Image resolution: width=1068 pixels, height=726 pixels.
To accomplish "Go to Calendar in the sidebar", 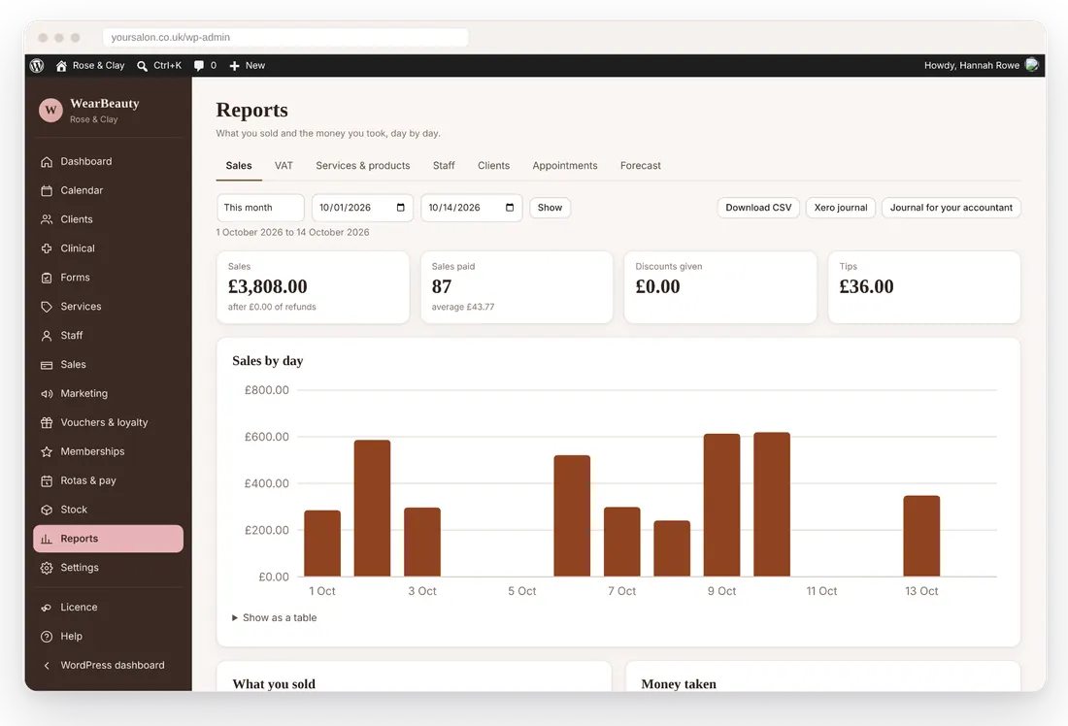I will point(108,190).
